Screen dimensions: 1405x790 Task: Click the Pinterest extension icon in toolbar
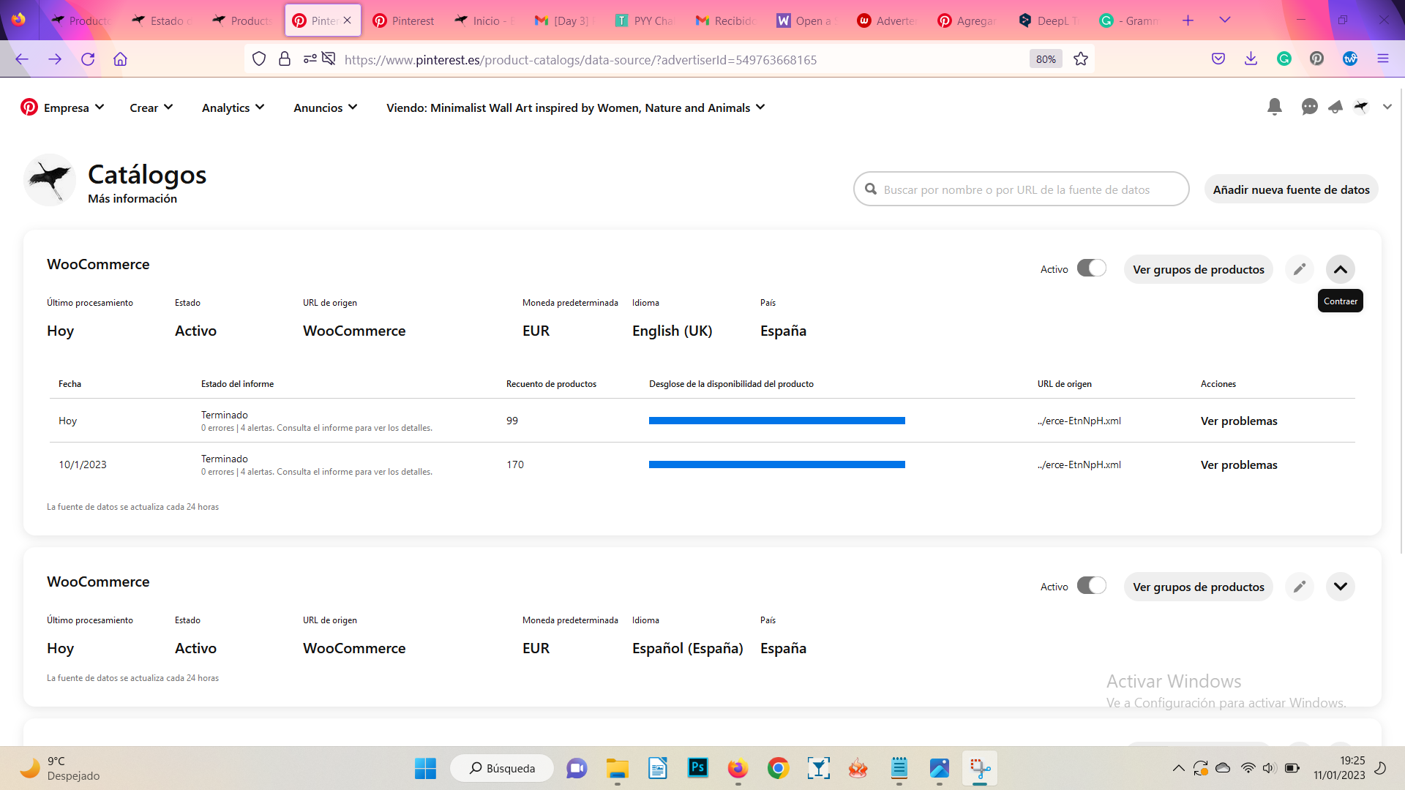click(x=1317, y=59)
